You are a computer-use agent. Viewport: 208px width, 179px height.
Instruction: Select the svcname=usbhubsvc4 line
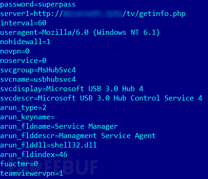(38, 79)
